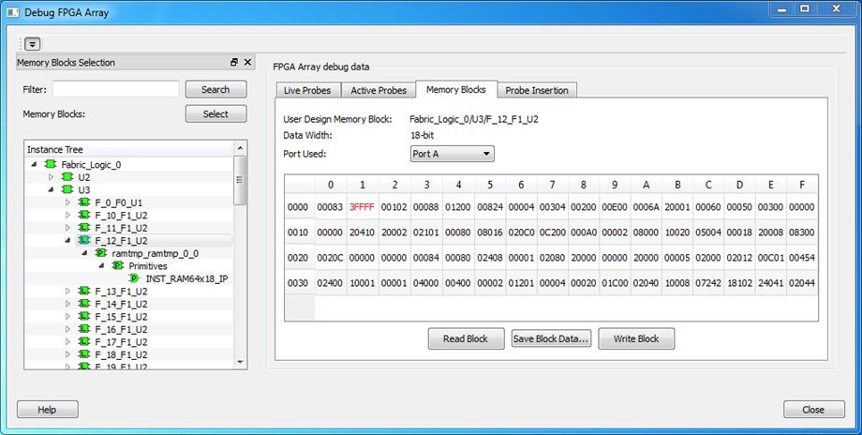
Task: Switch to the Active Probes tab
Action: point(378,90)
